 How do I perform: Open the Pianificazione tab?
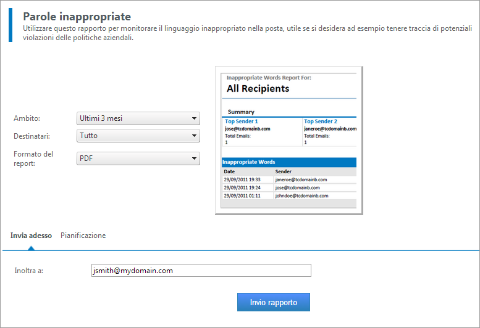[x=83, y=236]
